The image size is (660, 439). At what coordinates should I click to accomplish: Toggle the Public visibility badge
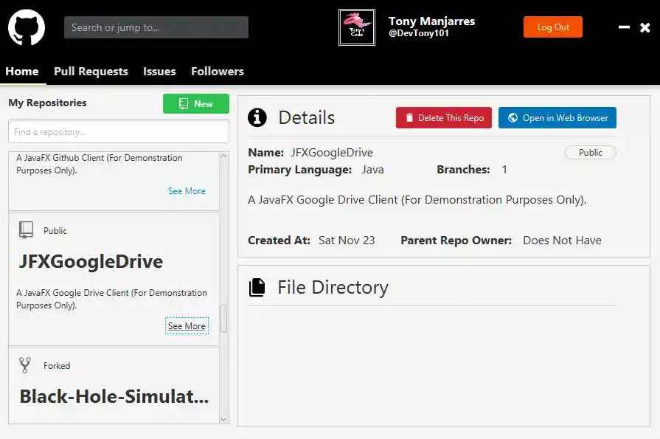(x=590, y=153)
